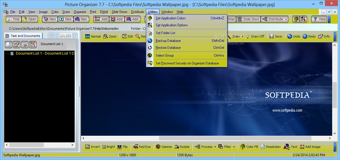Click the Add button with camera icon
The height and width of the screenshot is (160, 340).
click(x=117, y=19)
